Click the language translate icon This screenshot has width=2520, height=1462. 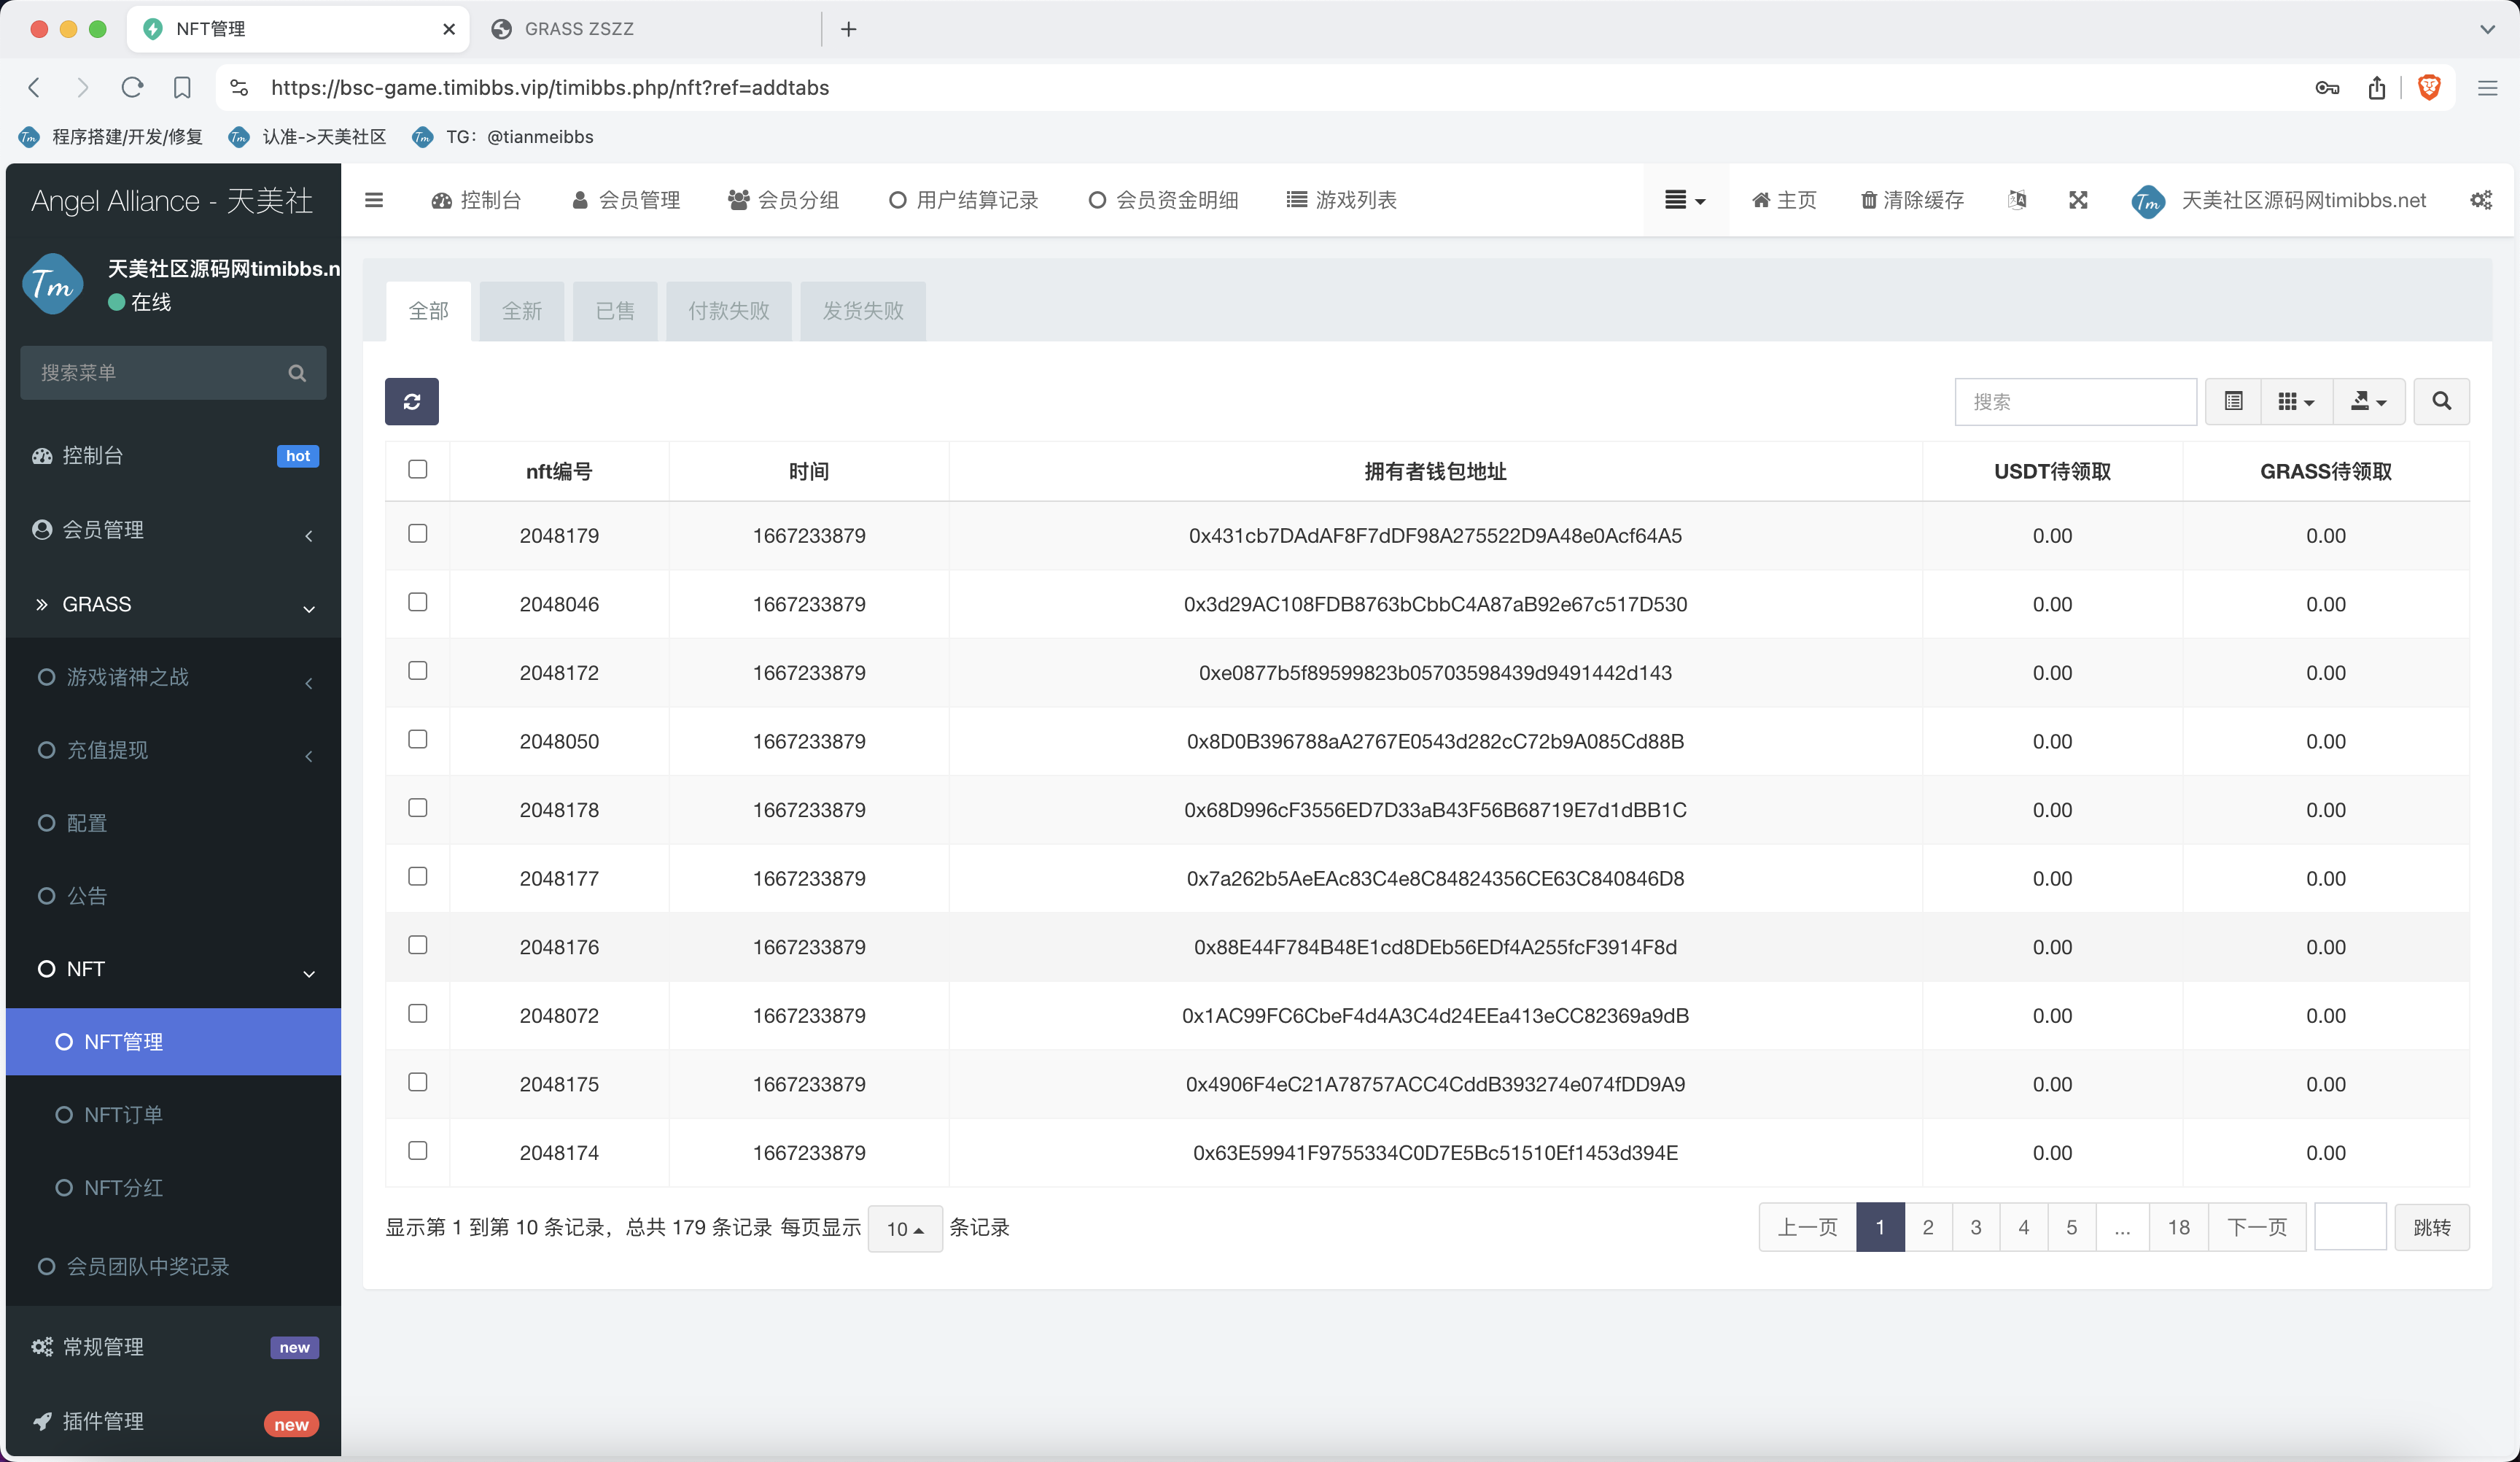2017,200
